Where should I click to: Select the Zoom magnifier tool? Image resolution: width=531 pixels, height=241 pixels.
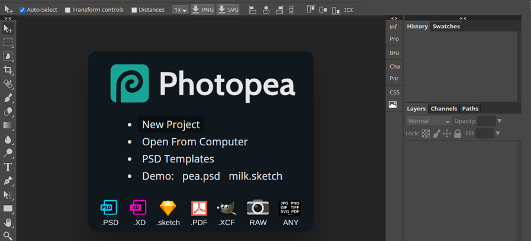8,236
